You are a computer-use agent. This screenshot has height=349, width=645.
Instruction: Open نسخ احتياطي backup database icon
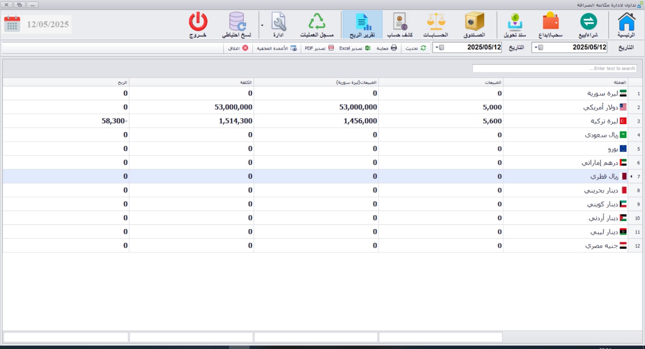point(237,25)
